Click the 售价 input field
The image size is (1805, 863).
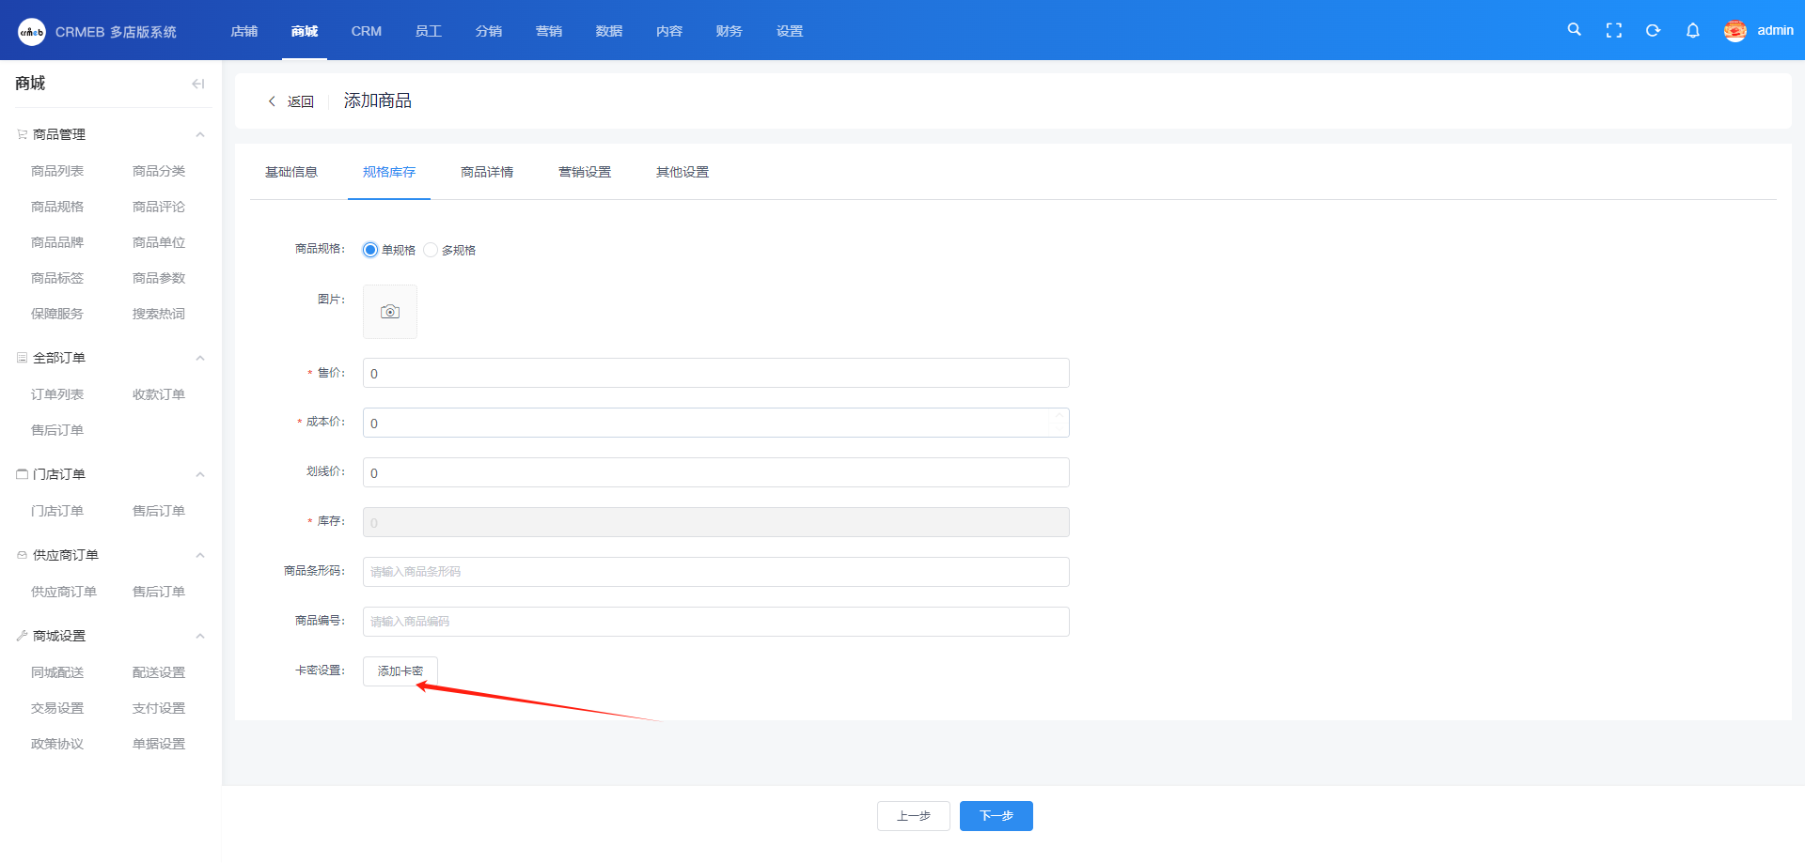coord(716,373)
